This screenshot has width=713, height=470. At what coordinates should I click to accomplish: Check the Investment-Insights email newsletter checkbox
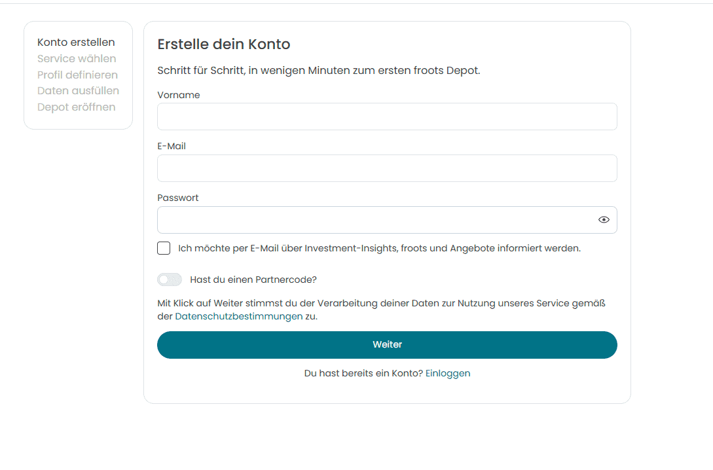(164, 248)
